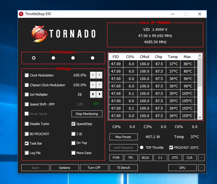Increase Chipset Clock Modulation with right arrow
This screenshot has height=184, width=217.
[99, 85]
